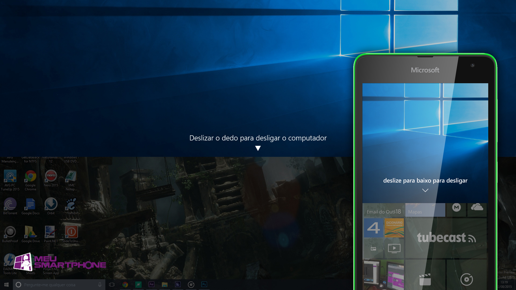Click the 'GetDataBack for NTFS' desktop label
Viewport: 516px width, 290px height.
pyautogui.click(x=30, y=160)
